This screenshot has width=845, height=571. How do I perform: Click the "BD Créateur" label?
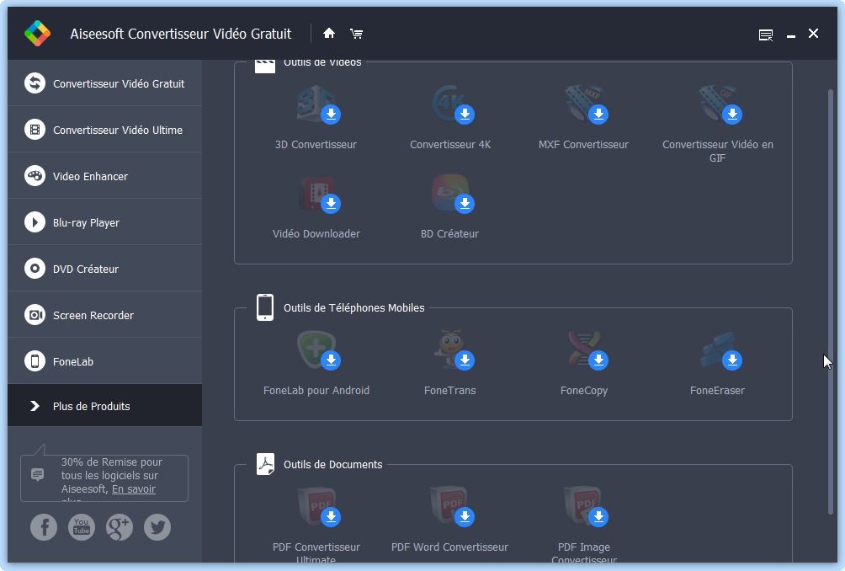coord(450,233)
